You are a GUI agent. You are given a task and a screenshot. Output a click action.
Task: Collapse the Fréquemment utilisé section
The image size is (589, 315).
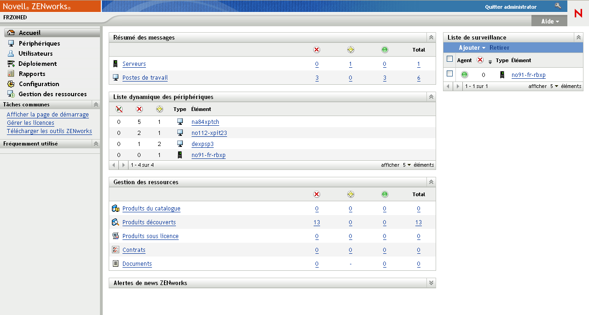(96, 144)
